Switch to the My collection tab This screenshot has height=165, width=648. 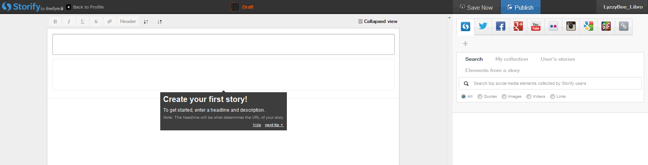(512, 59)
